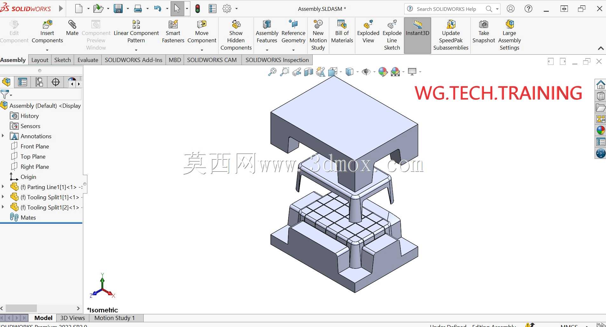Open Motion Study 1 tab
Image resolution: width=606 pixels, height=327 pixels.
coord(115,318)
